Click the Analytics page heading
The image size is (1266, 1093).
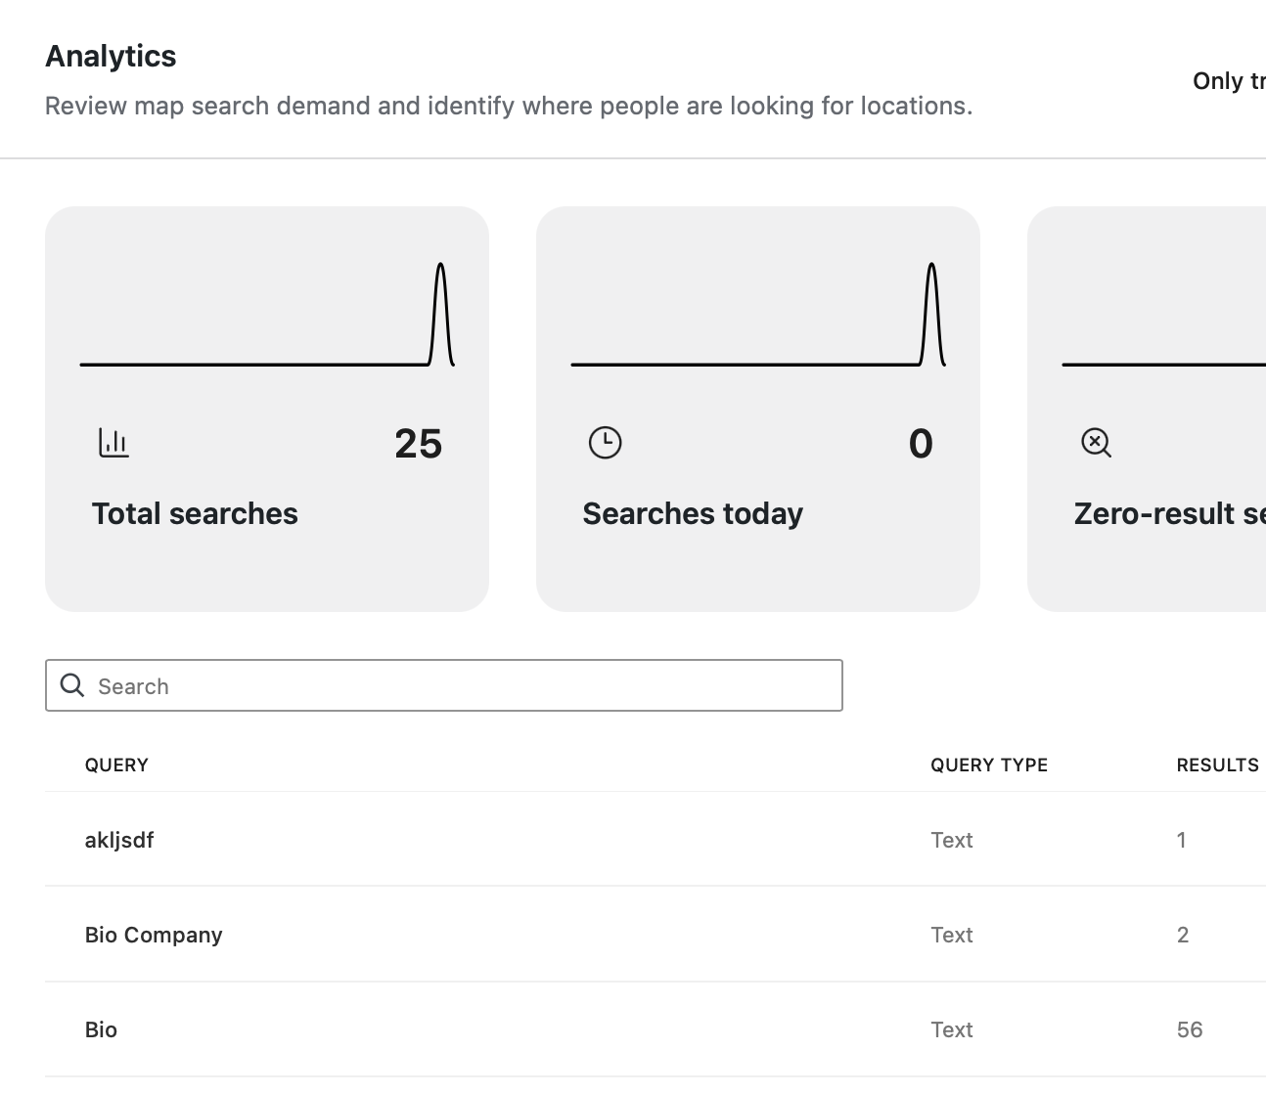tap(111, 56)
